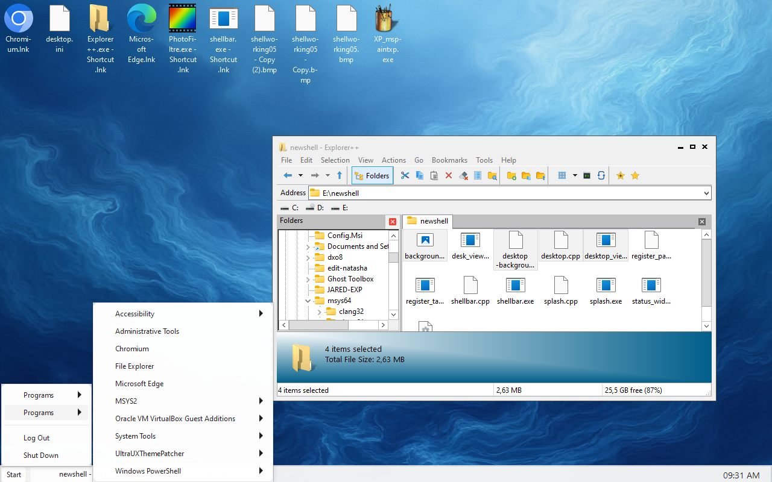Image resolution: width=772 pixels, height=482 pixels.
Task: Open the view mode dropdown arrow
Action: point(574,175)
